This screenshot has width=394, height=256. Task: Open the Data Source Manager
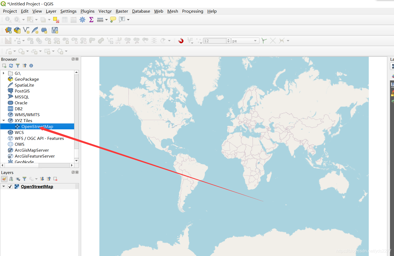[x=8, y=30]
